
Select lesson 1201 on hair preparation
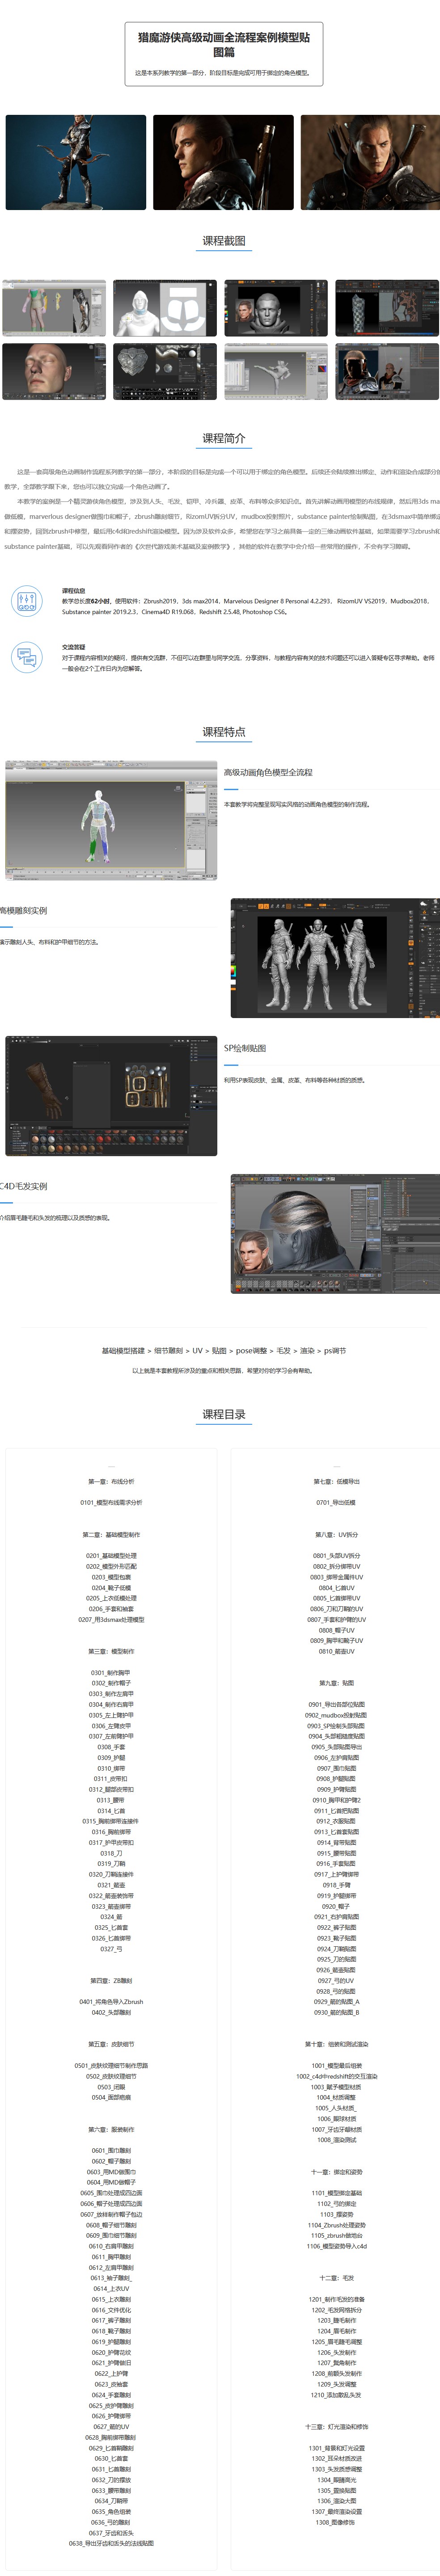(336, 2299)
